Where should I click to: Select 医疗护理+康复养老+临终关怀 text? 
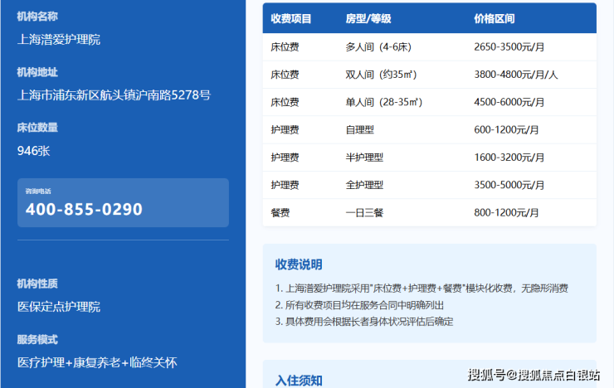point(97,362)
